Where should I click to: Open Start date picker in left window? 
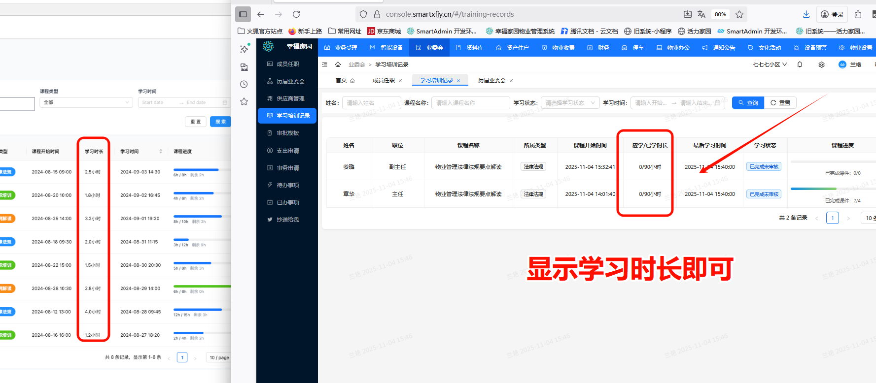click(x=152, y=102)
